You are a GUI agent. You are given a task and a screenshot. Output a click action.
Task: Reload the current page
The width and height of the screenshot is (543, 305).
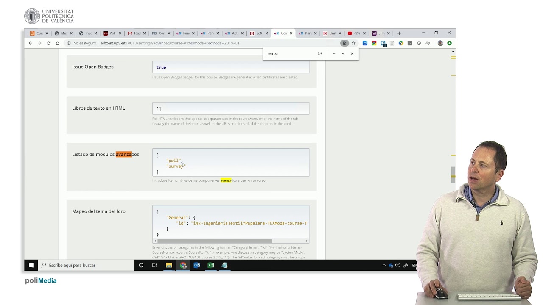point(48,43)
